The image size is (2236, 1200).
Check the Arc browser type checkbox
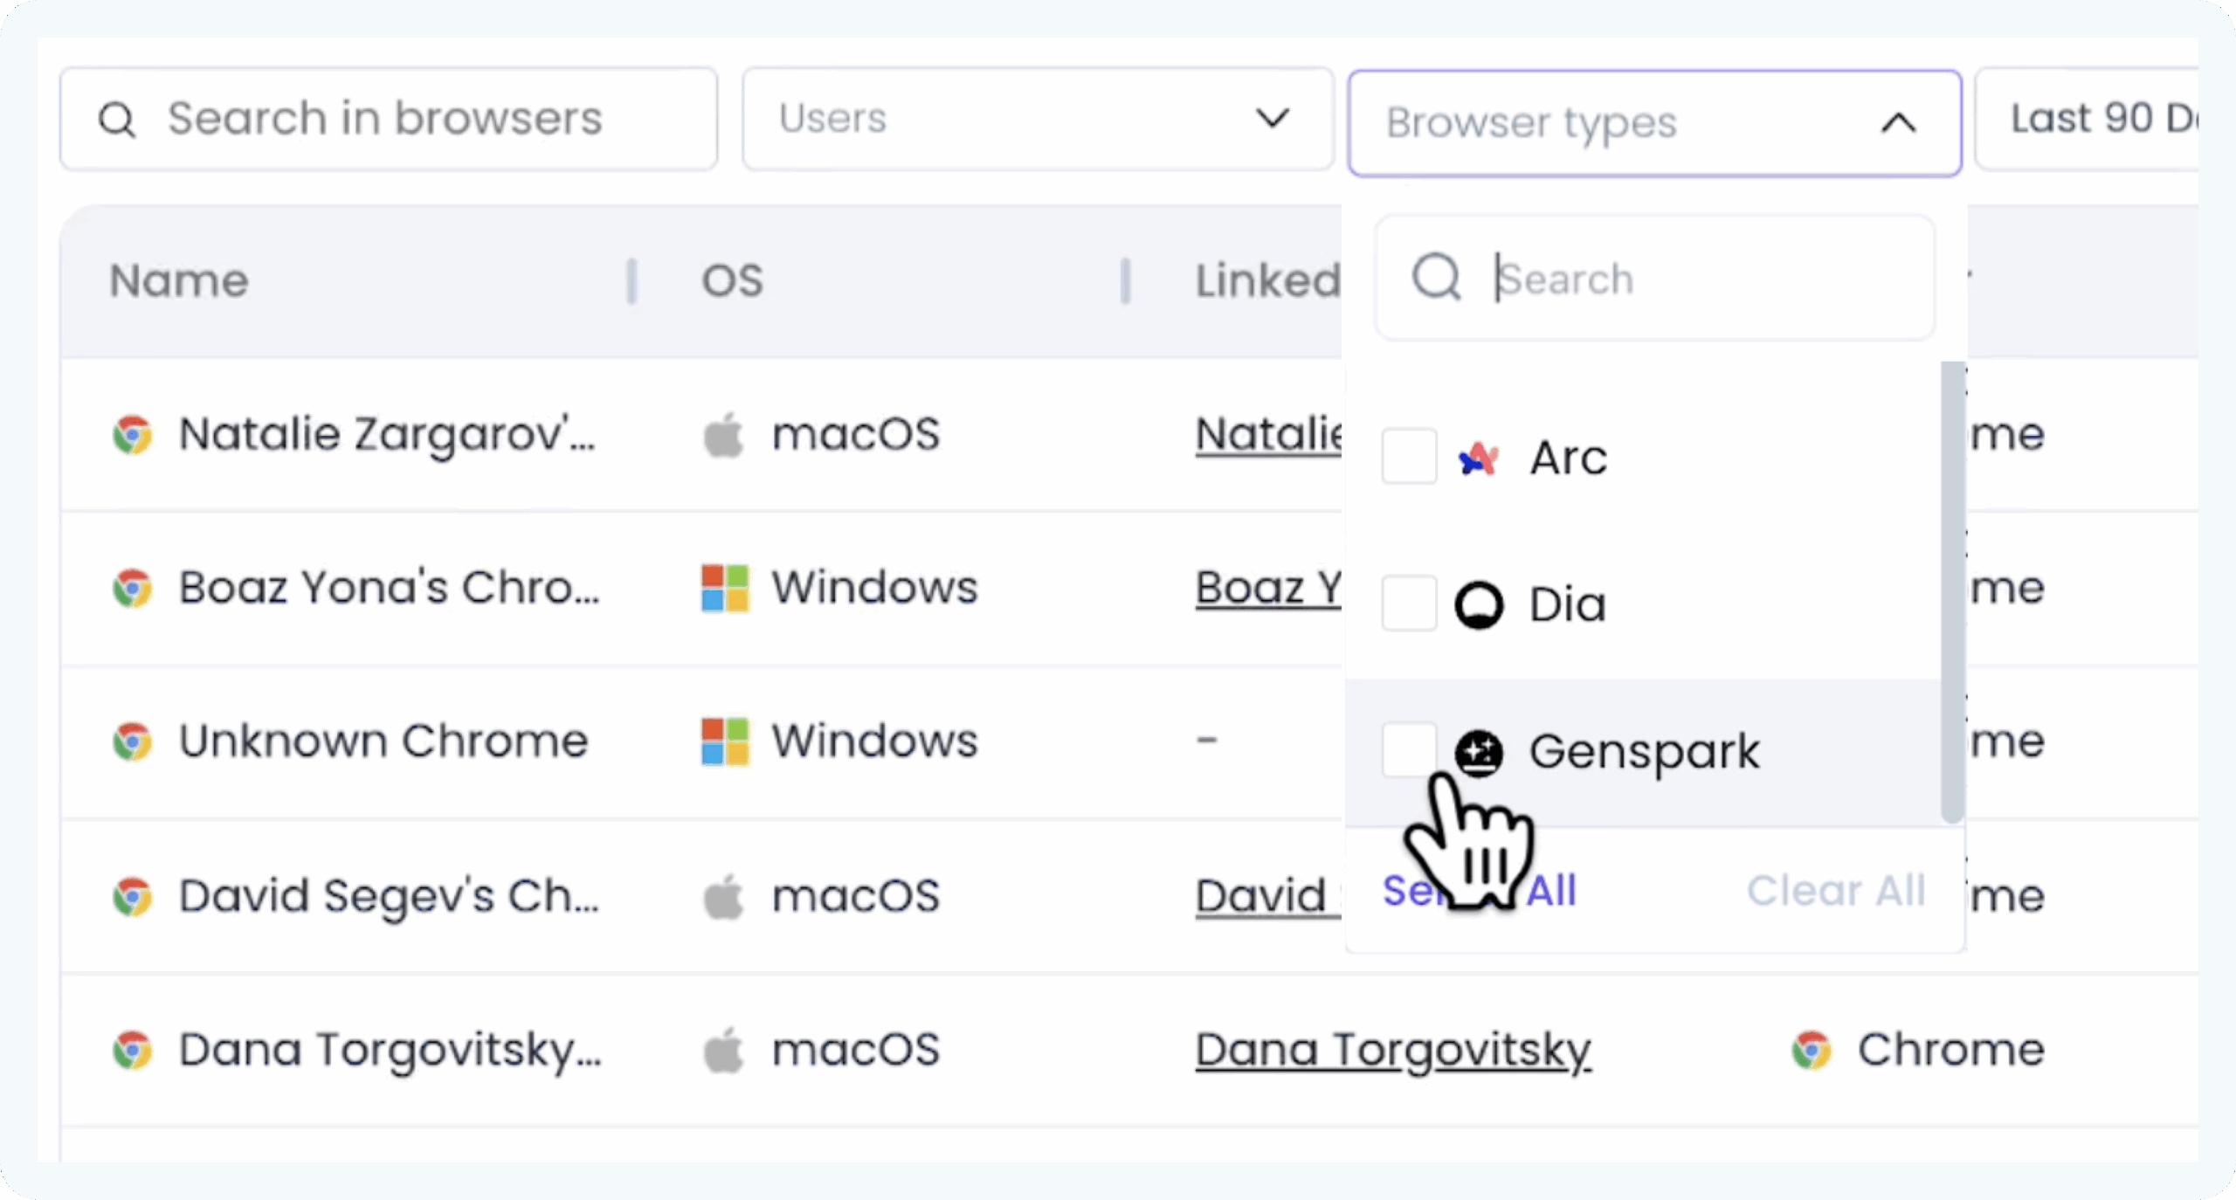[1409, 456]
